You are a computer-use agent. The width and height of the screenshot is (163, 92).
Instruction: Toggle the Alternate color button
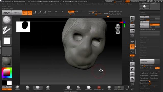[7, 89]
